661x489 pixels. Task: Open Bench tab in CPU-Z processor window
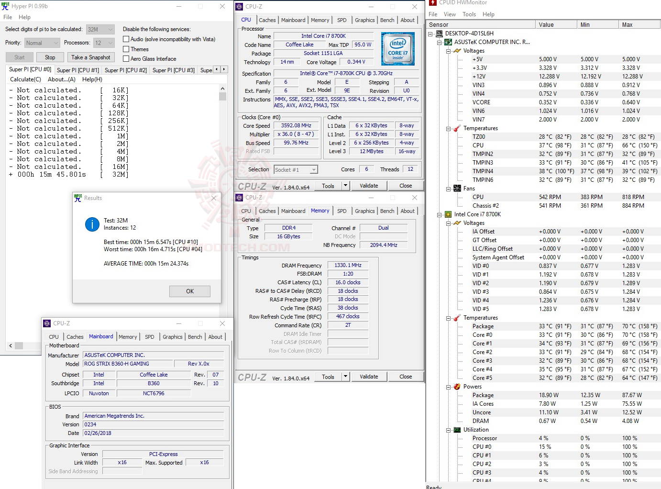pyautogui.click(x=387, y=20)
